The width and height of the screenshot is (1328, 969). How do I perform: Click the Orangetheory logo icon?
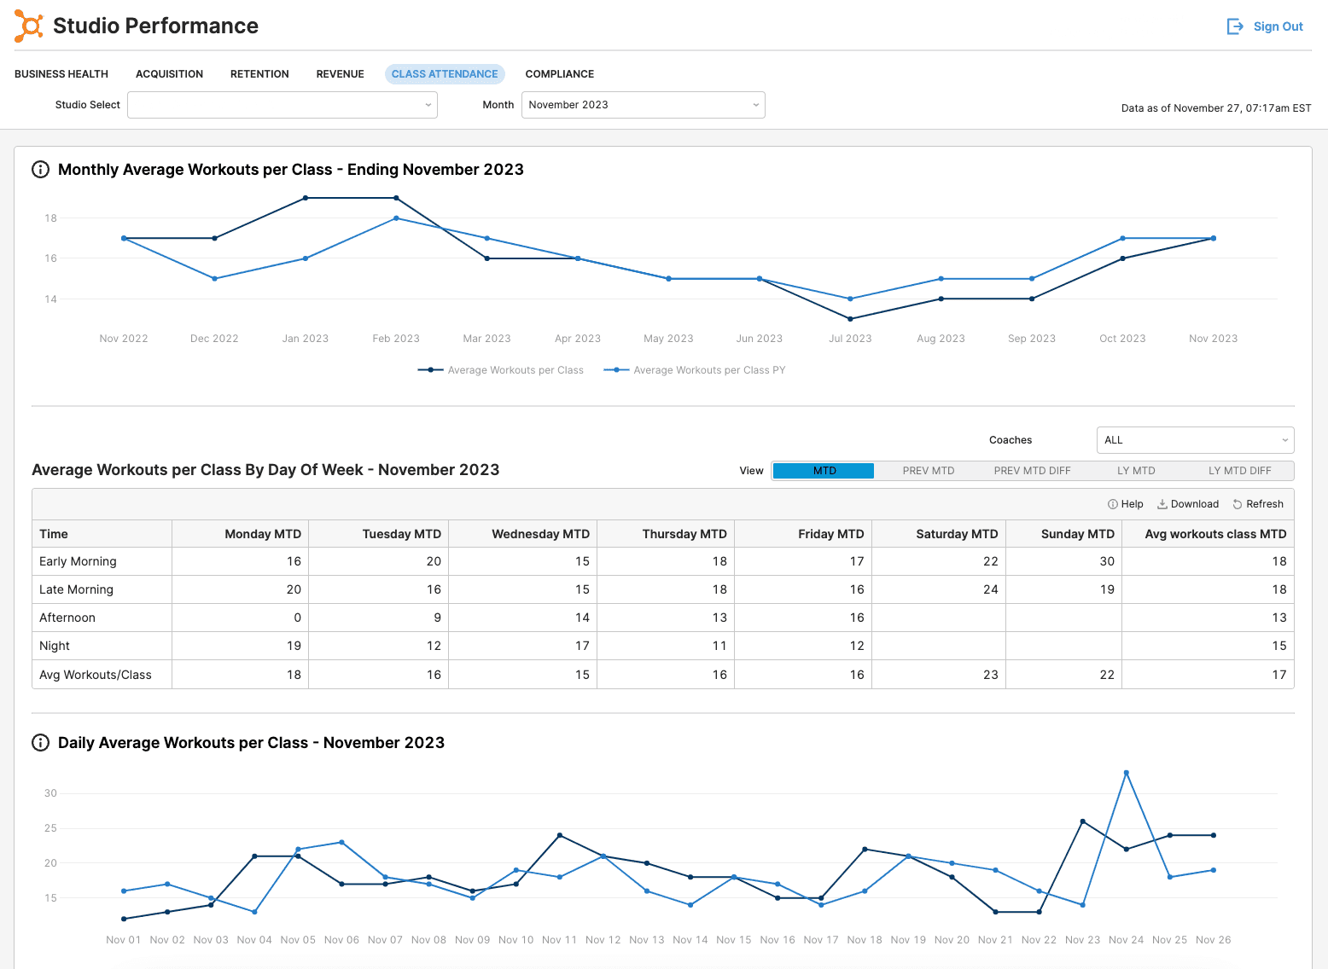pyautogui.click(x=28, y=26)
